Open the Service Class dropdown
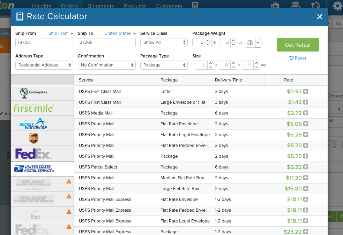Screen dimensions: 343x235 click(164, 42)
